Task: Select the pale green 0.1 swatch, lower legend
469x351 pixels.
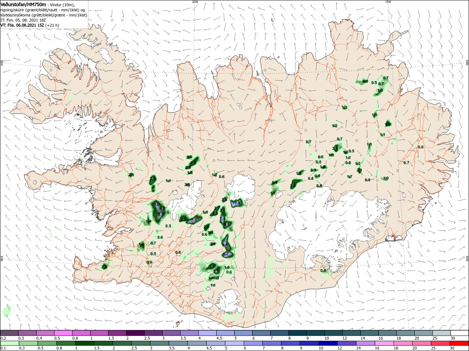Action: pyautogui.click(x=10, y=343)
